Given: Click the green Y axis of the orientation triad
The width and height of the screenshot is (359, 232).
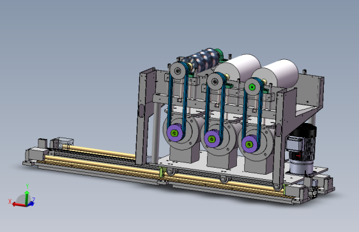Looking at the screenshot, I should click(x=27, y=198).
